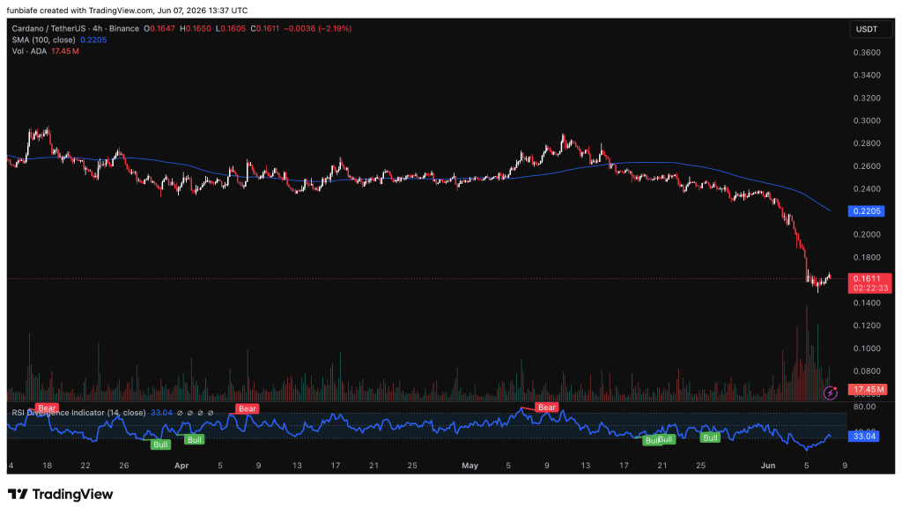The image size is (902, 514).
Task: Select the RSI Divergence Indicator legend label
Action: (x=79, y=413)
